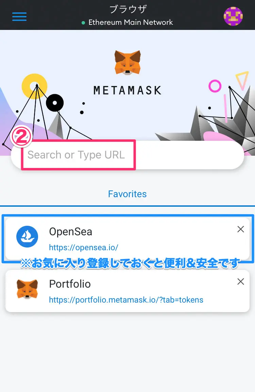Open the hamburger menu
255x392 pixels.
(x=19, y=17)
